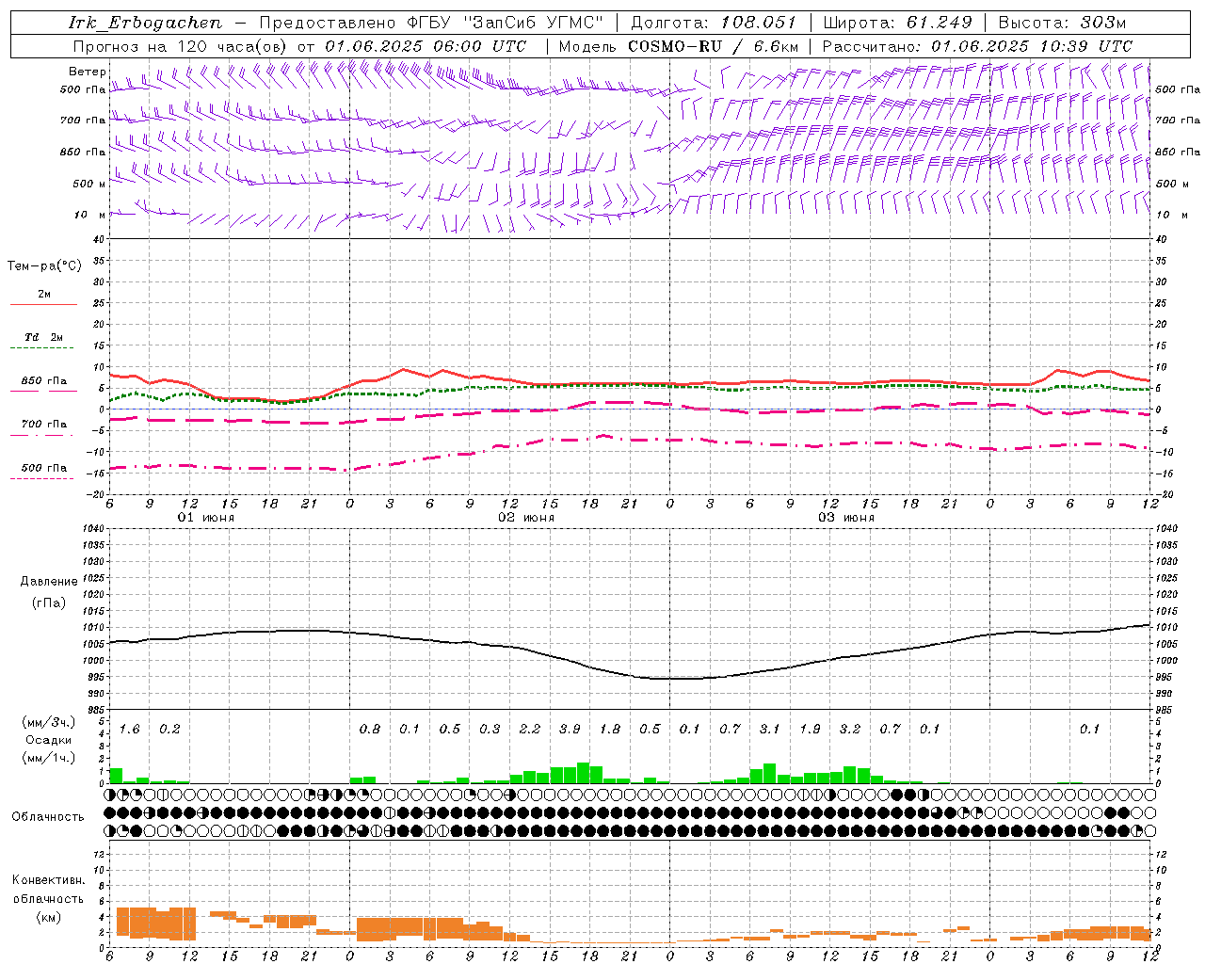Click the 1.9 precipitation value
This screenshot has height=964, width=1205.
810,730
